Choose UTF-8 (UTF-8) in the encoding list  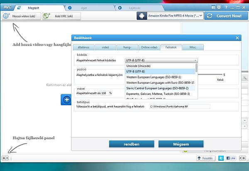pyautogui.click(x=160, y=72)
